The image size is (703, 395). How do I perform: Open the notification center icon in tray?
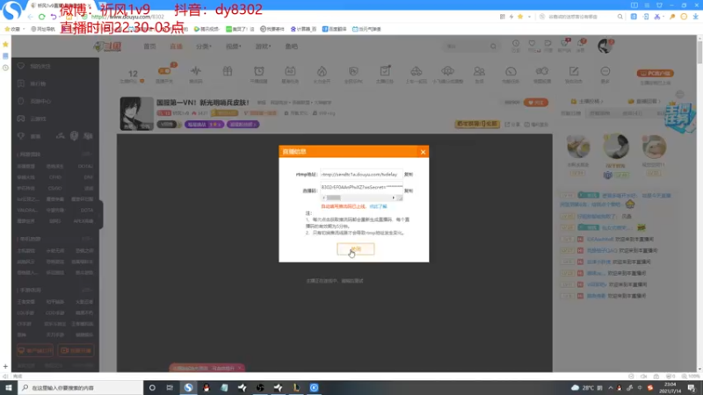tap(692, 388)
